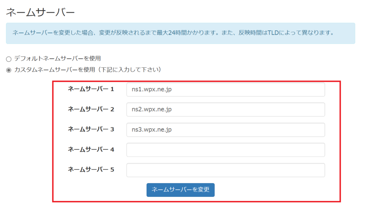The height and width of the screenshot is (207, 370).
Task: Focus the ネームサーバー 1 field containing ns1.wpx.ne.jp
Action: tap(225, 90)
